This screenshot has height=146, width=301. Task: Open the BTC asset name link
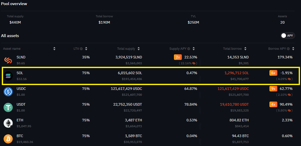[20, 136]
